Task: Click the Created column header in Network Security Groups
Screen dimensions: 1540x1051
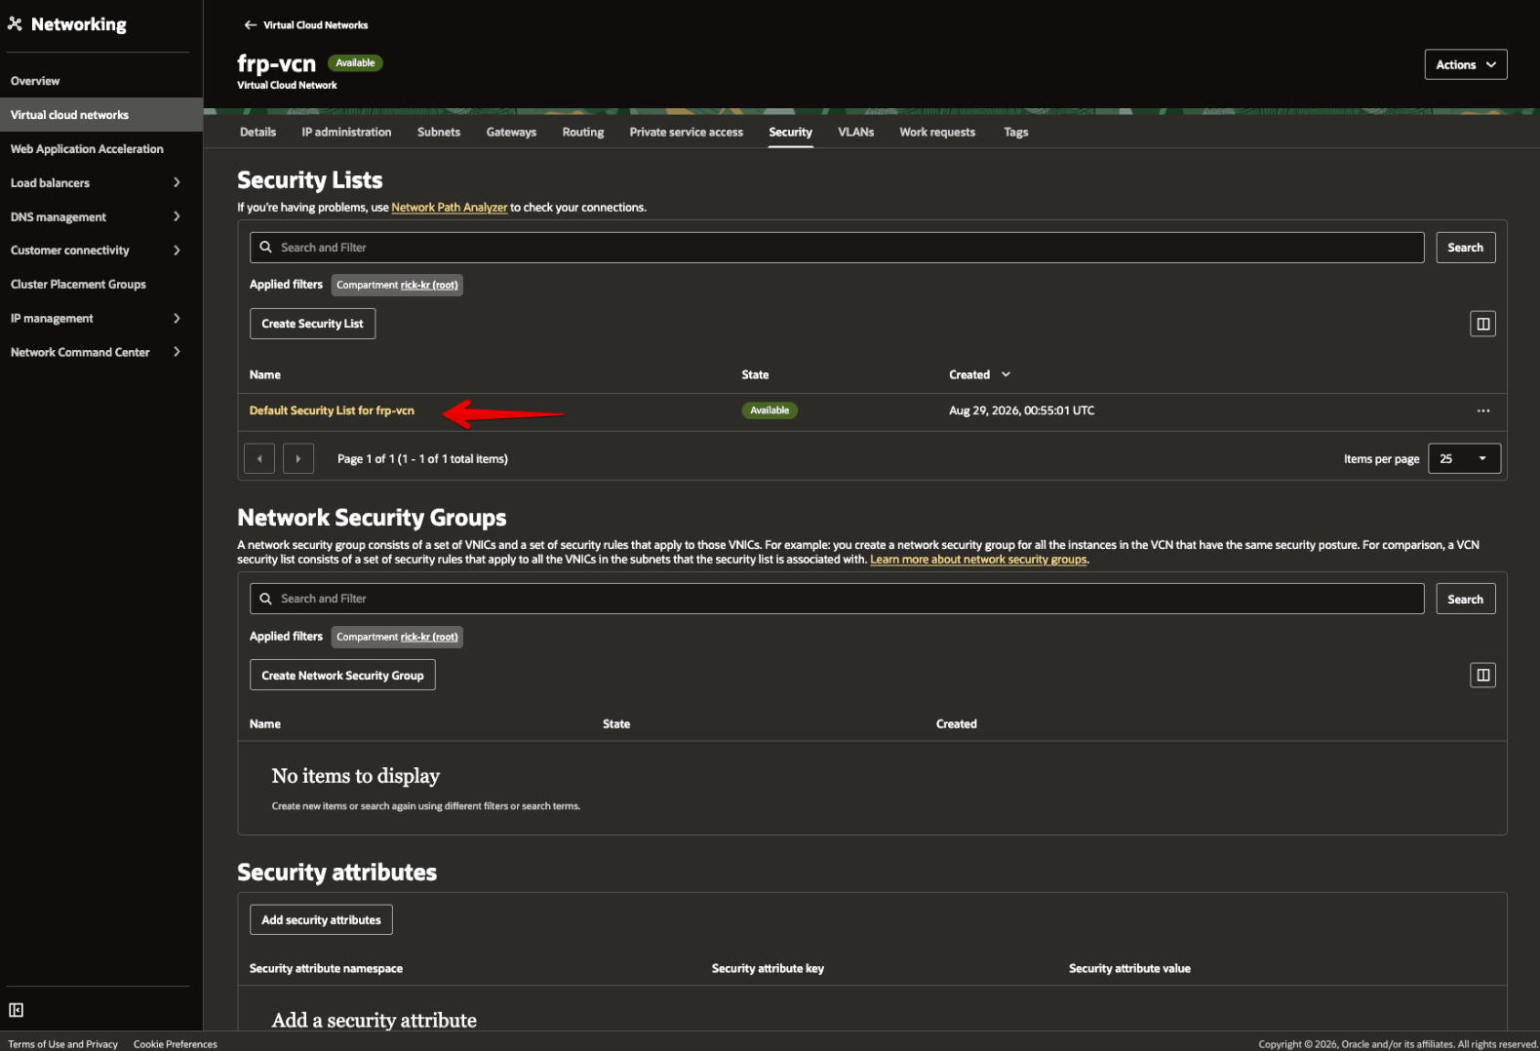Action: coord(956,723)
